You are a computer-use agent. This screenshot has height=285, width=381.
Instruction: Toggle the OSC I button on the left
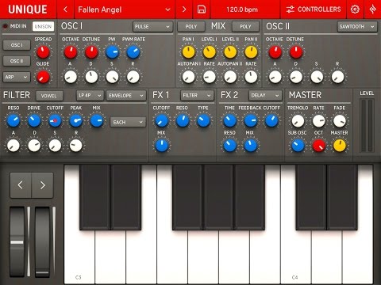pos(17,45)
